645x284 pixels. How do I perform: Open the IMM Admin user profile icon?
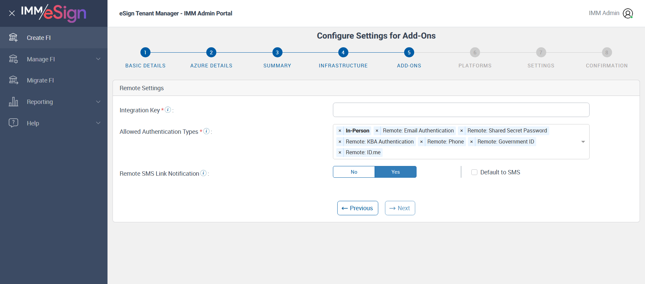tap(628, 13)
